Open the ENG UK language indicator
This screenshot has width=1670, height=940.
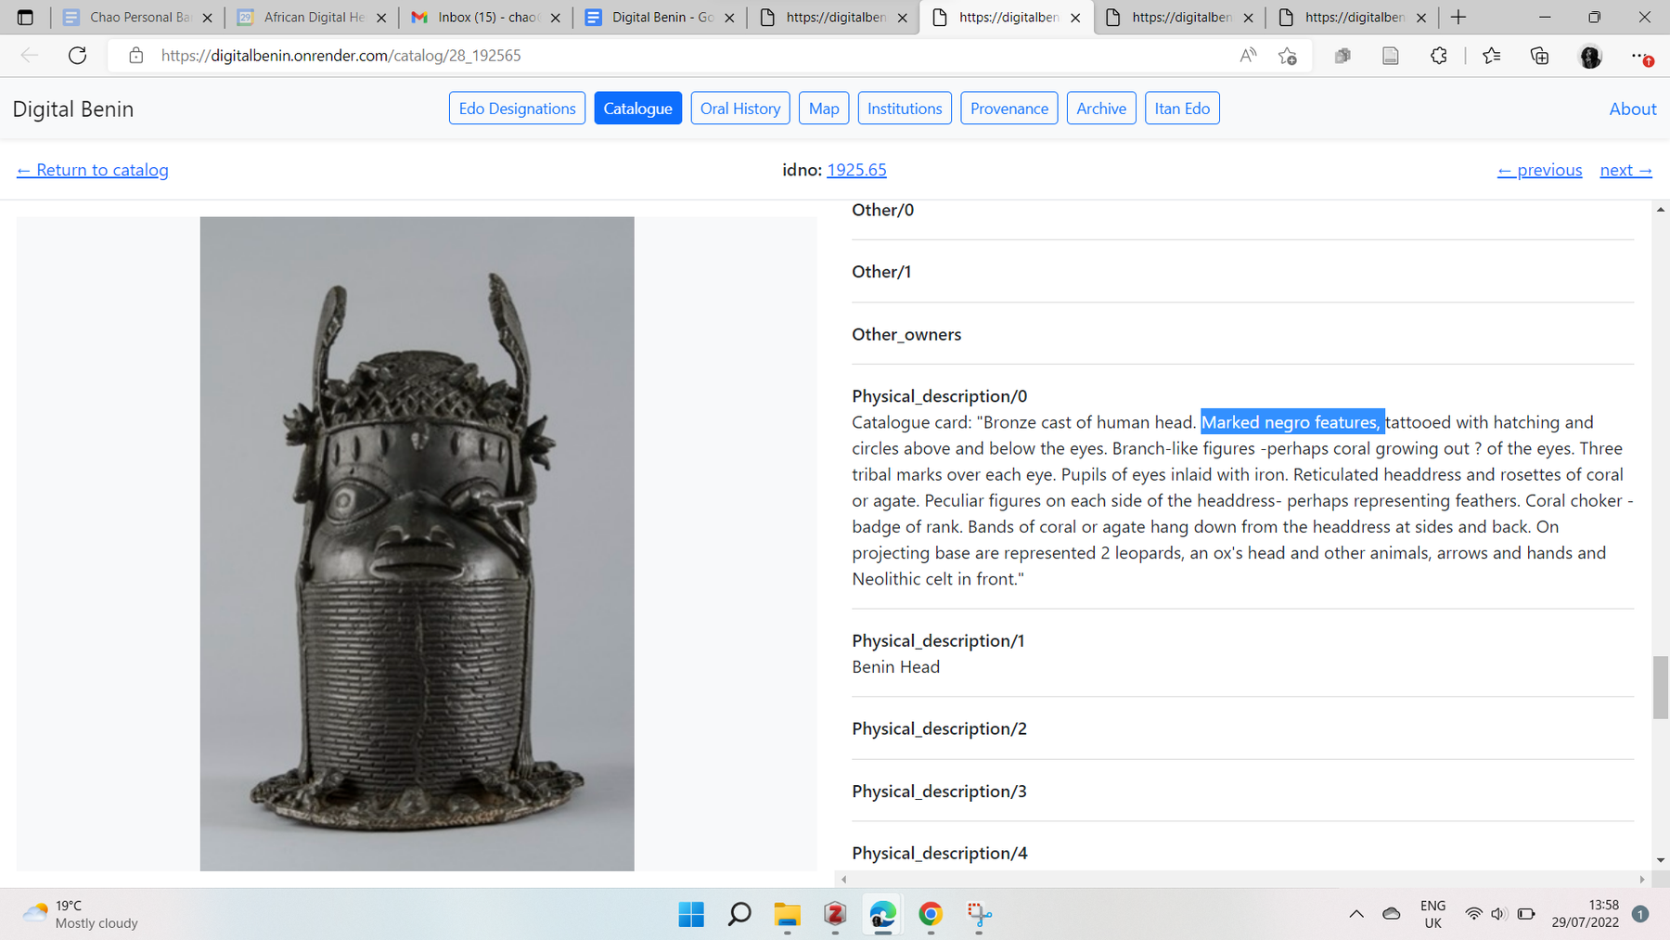(1432, 914)
